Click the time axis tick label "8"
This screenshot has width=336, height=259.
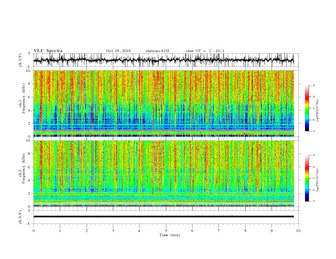click(x=245, y=231)
